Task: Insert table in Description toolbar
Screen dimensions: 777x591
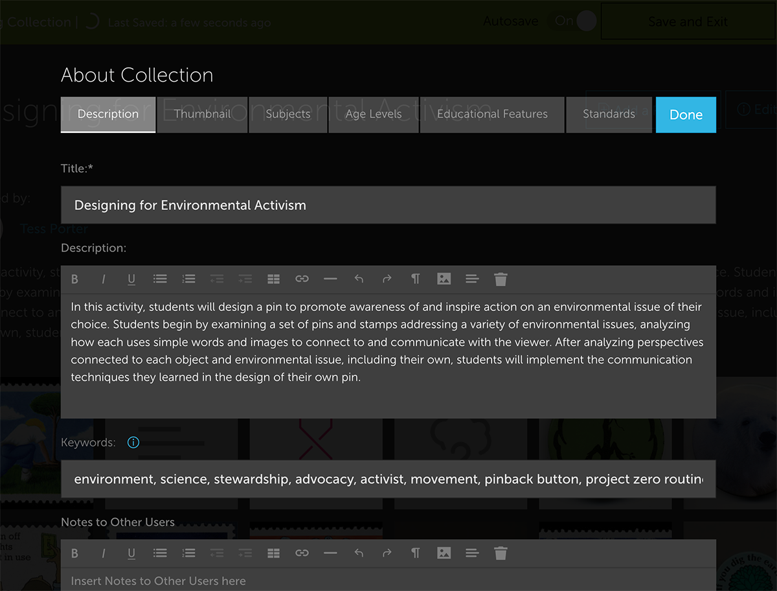Action: coord(273,279)
